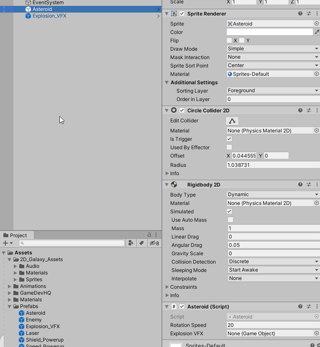Enable Use Auto Mass checkbox
This screenshot has height=347, width=320.
point(230,220)
